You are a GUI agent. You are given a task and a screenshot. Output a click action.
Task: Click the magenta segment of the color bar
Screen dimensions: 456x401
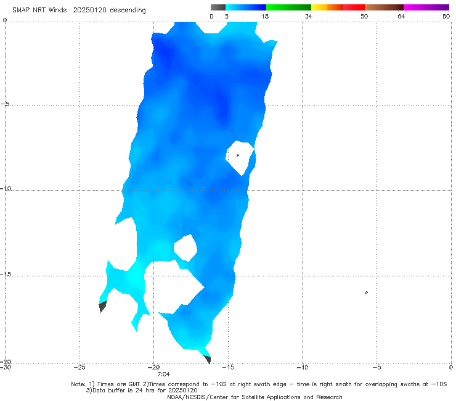[426, 7]
